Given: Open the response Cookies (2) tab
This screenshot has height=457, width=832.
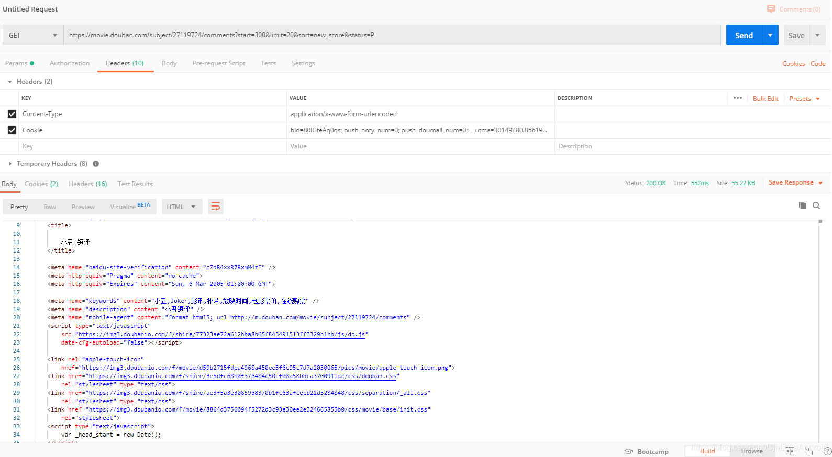Looking at the screenshot, I should [x=41, y=184].
